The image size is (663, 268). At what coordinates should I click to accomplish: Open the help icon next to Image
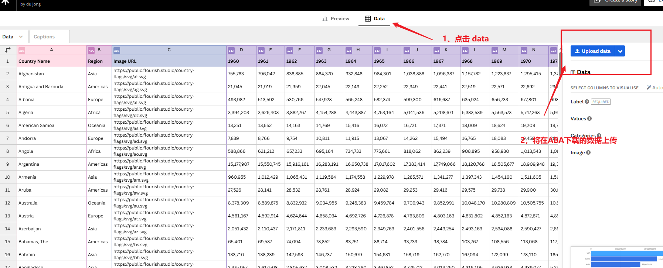click(588, 152)
